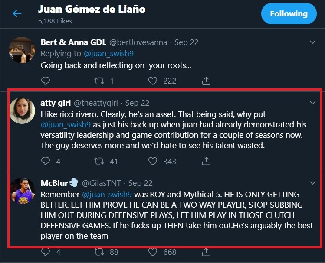Viewport: 325px width, 263px height.
Task: Retweet Bert & Anna GDL's tweet
Action: click(99, 81)
